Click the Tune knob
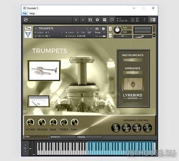The width and height of the screenshot is (179, 161). coord(117,30)
